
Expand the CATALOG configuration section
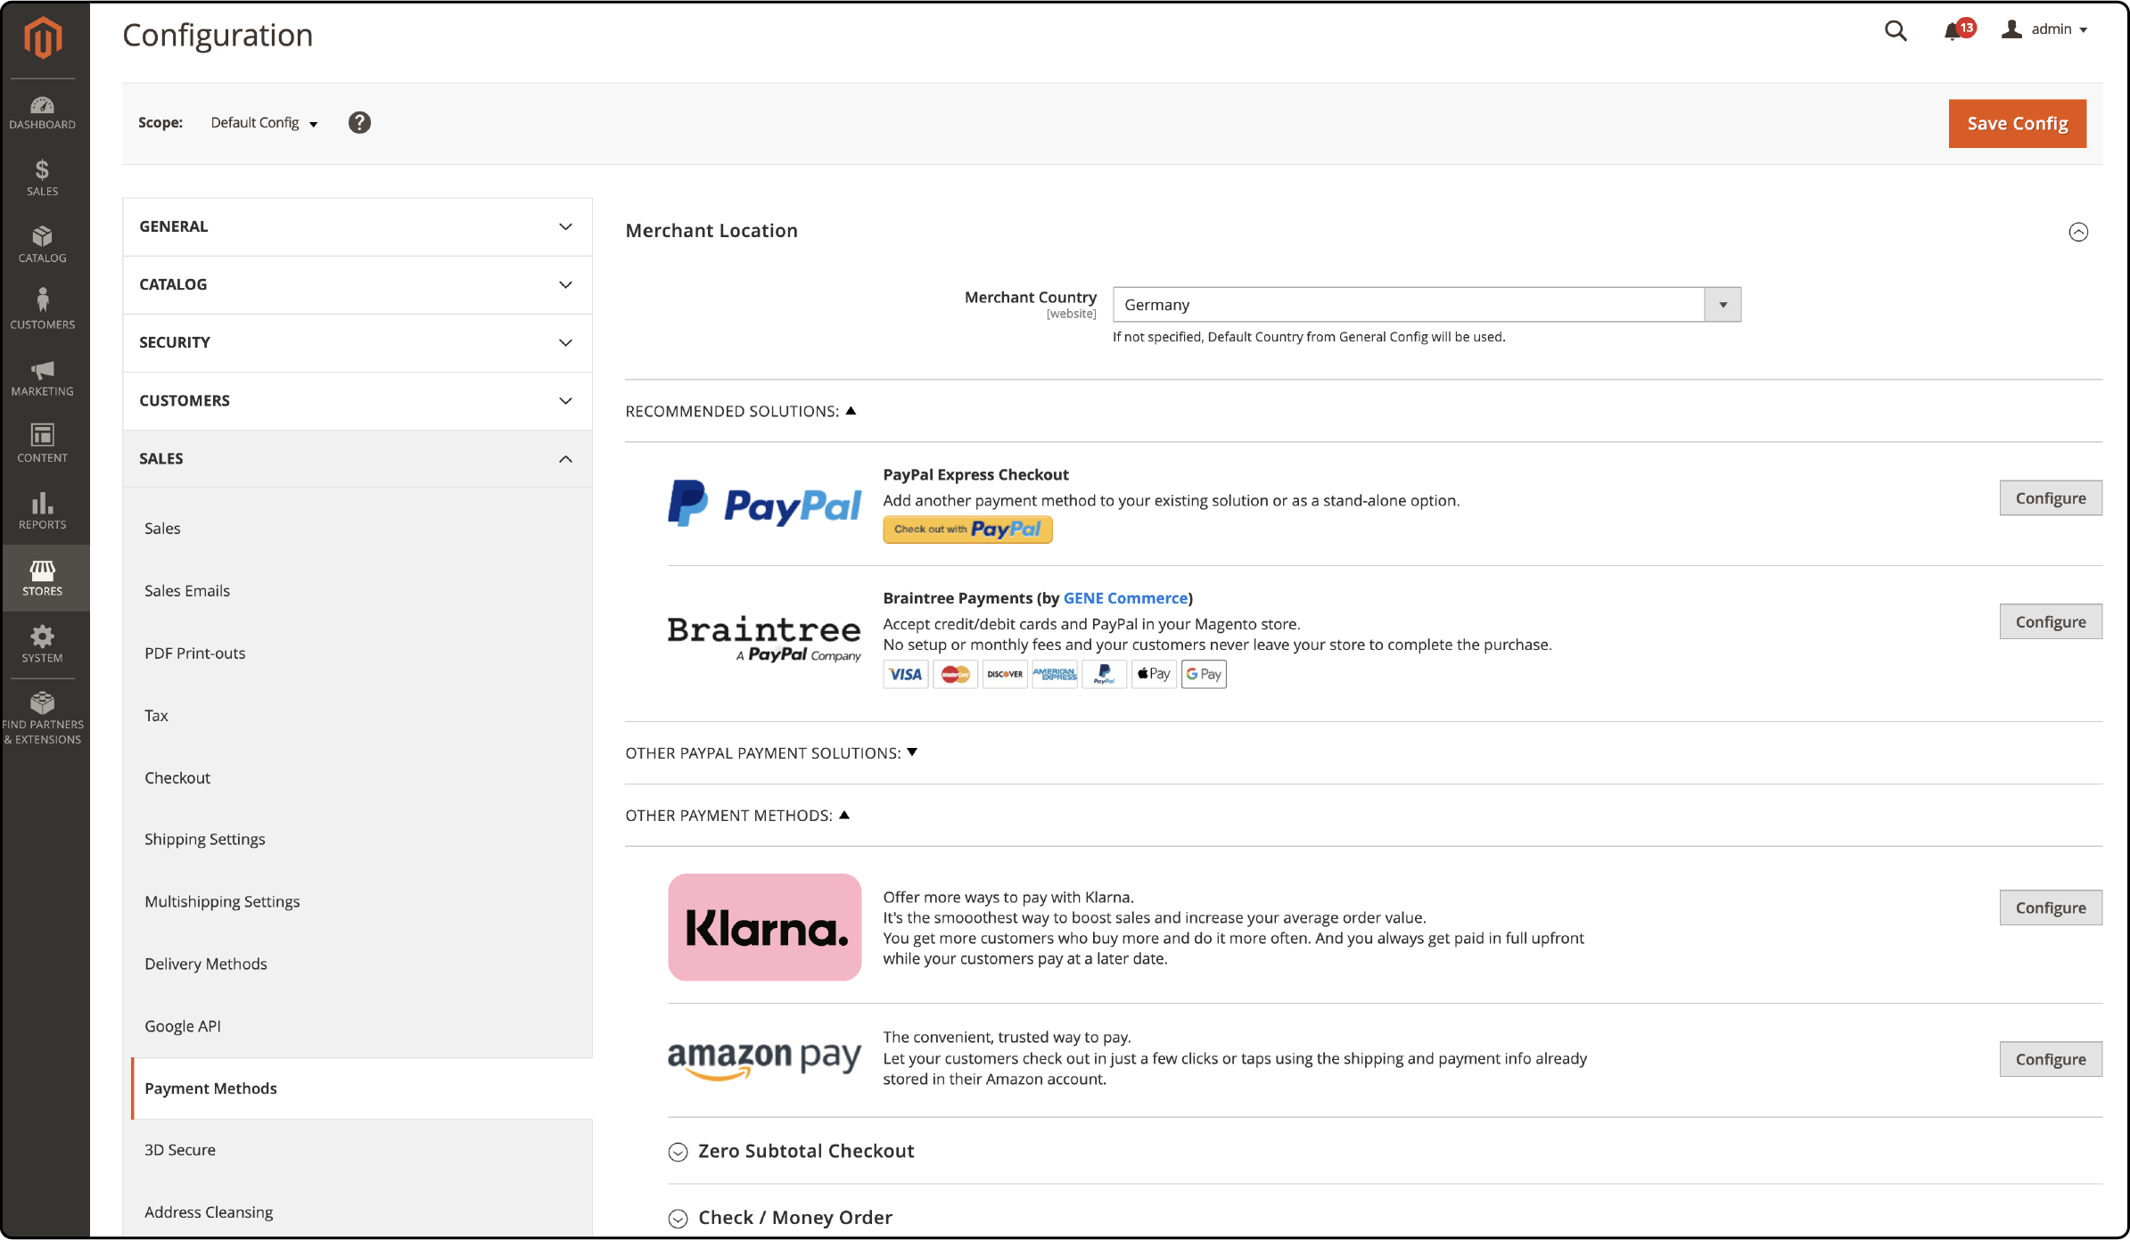click(x=357, y=284)
